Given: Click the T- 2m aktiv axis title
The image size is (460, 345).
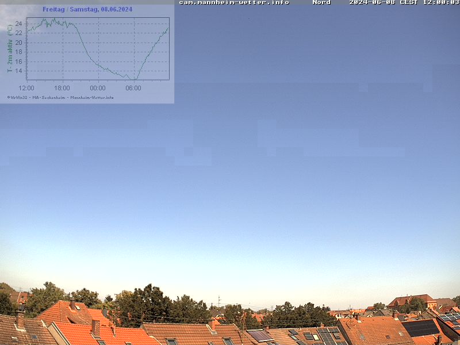Looking at the screenshot, I should (10, 49).
